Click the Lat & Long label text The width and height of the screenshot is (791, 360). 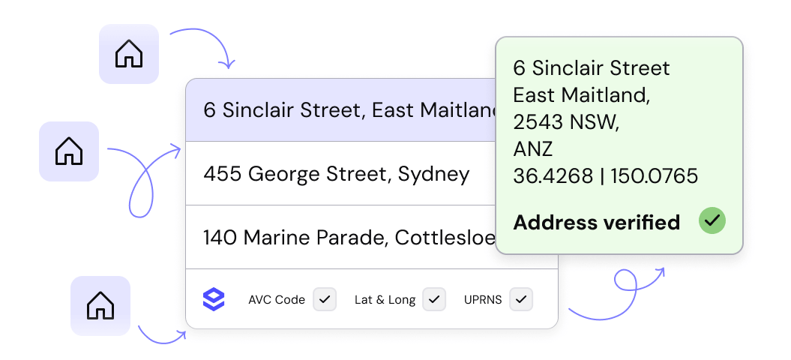(x=385, y=300)
